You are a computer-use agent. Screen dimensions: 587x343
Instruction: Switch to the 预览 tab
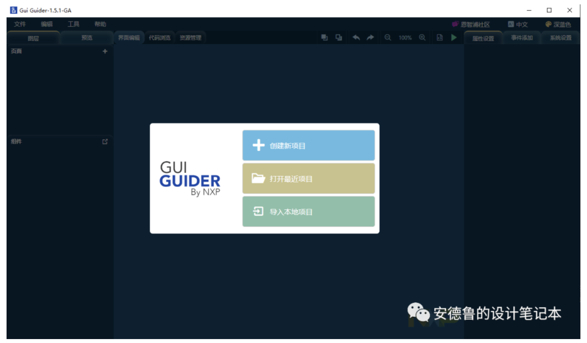pyautogui.click(x=87, y=38)
